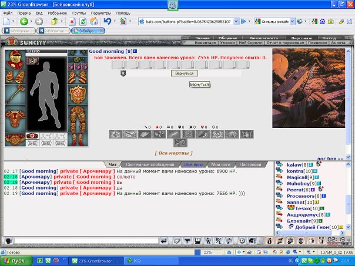Click the 23% page zoom status indicator
This screenshot has height=266, width=355.
click(207, 252)
